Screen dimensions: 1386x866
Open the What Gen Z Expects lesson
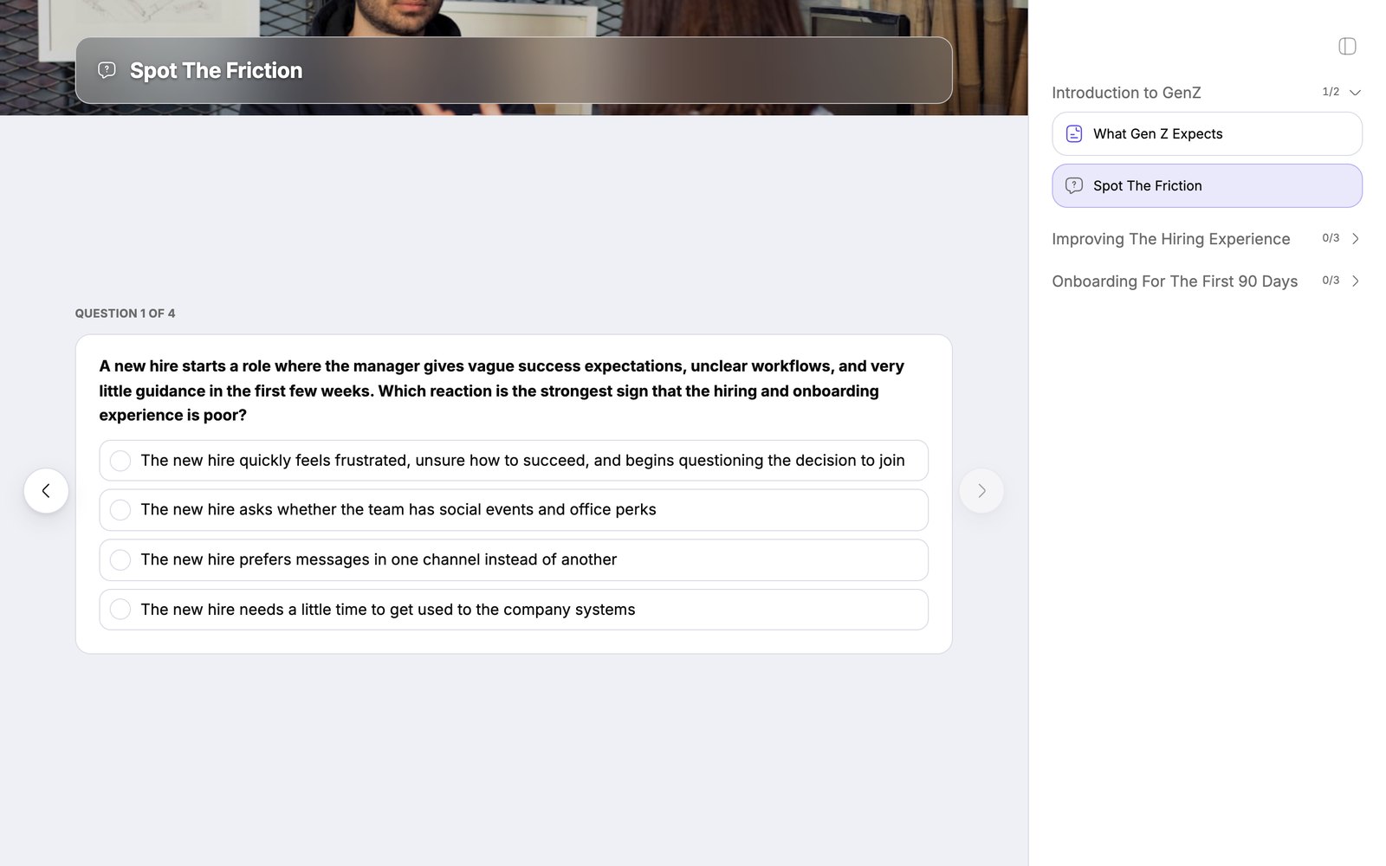1207,133
